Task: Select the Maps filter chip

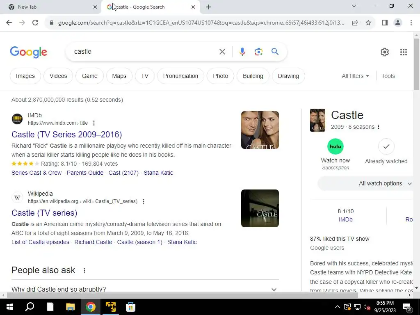Action: click(x=119, y=76)
